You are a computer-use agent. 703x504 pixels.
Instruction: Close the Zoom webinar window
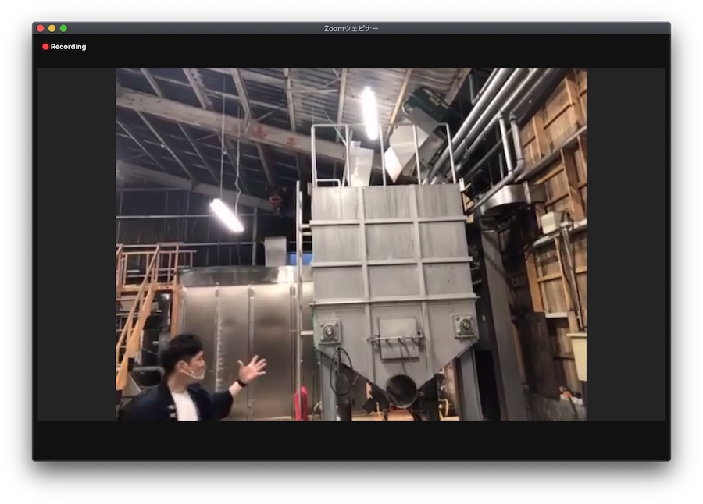click(41, 28)
